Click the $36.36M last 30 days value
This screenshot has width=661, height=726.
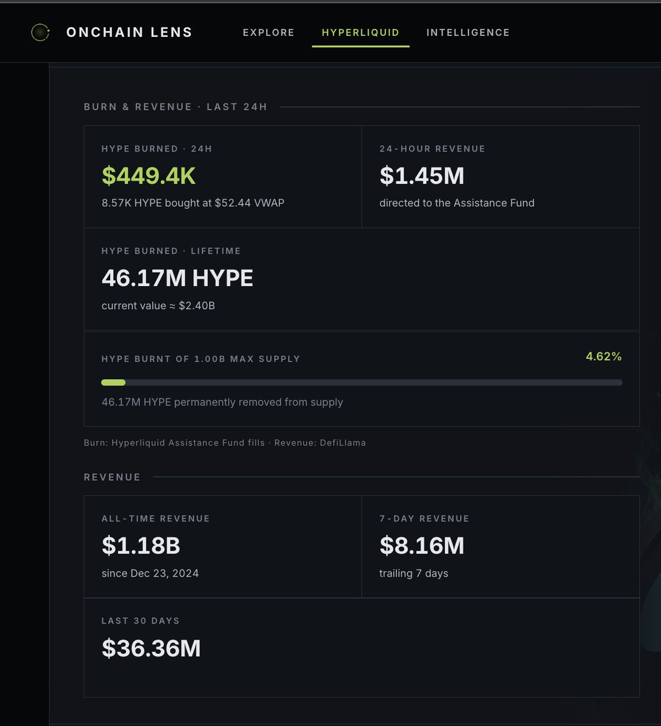click(151, 648)
